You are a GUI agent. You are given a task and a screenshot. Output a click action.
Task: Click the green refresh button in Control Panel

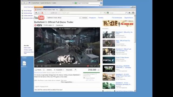pyautogui.click(x=76, y=3)
